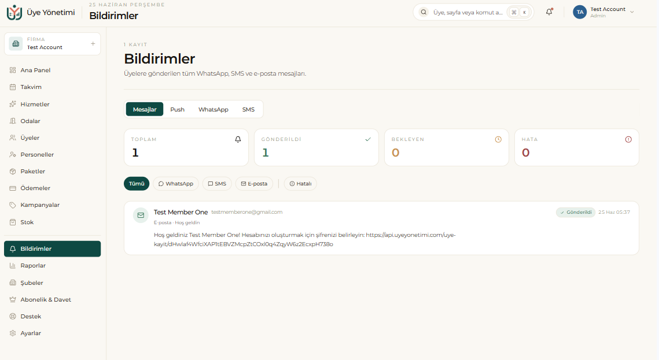Image resolution: width=659 pixels, height=360 pixels.
Task: Click the Üye Yönetimi logo icon
Action: tap(14, 13)
